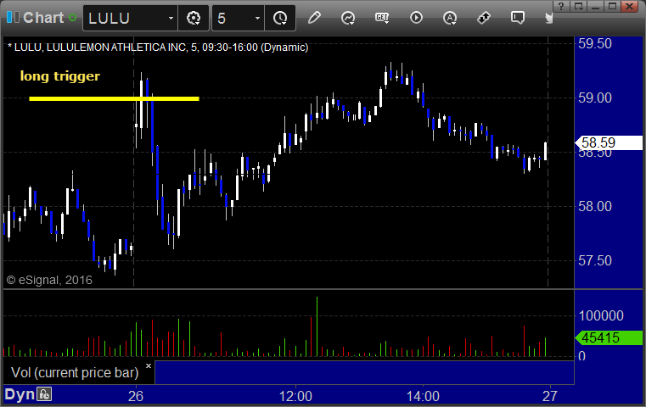This screenshot has height=407, width=646.
Task: Open the LULU symbol dropdown arrow
Action: click(171, 18)
